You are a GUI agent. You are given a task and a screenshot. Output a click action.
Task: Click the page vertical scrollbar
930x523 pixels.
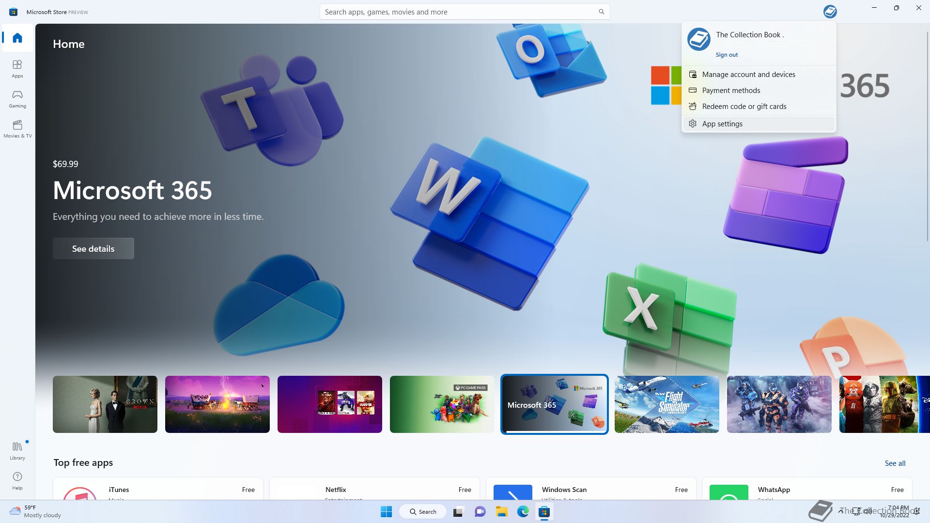pyautogui.click(x=927, y=136)
